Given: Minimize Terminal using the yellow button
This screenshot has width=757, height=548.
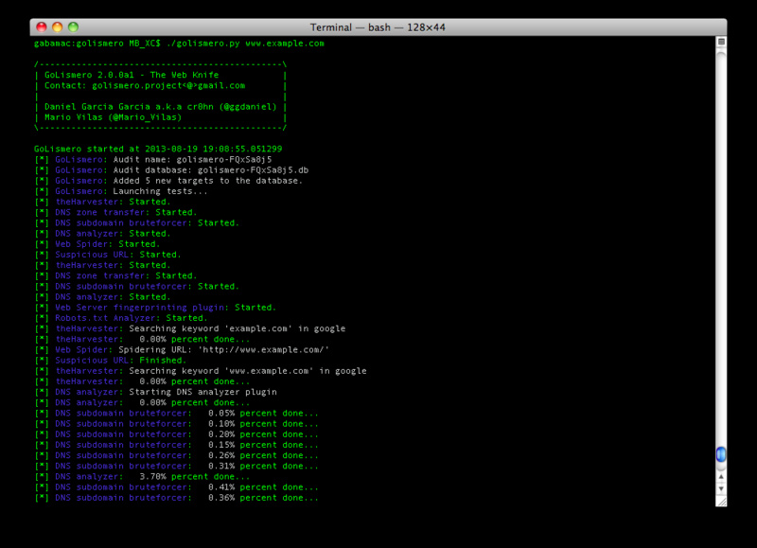Looking at the screenshot, I should click(x=58, y=27).
